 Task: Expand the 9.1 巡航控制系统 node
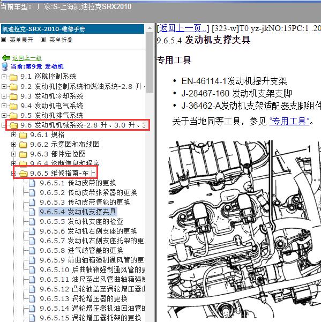point(4,77)
